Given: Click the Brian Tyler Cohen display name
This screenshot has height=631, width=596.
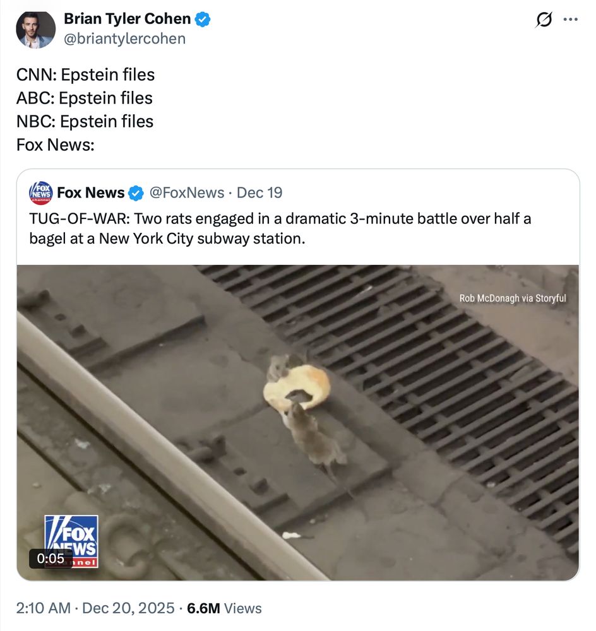Looking at the screenshot, I should click(127, 20).
